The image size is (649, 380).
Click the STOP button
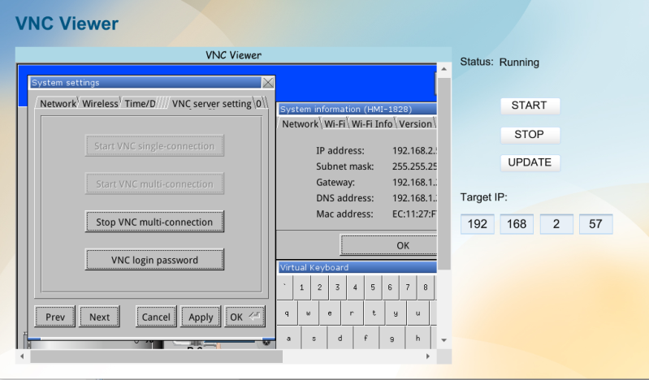[530, 135]
